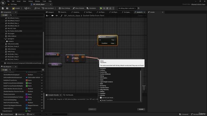Open the Asset menu
The width and height of the screenshot is (207, 116).
18,1
